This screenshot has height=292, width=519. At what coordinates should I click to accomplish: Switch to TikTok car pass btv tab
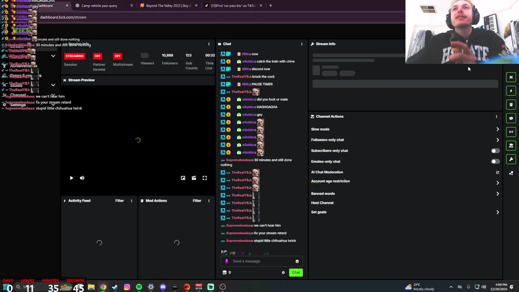click(233, 6)
